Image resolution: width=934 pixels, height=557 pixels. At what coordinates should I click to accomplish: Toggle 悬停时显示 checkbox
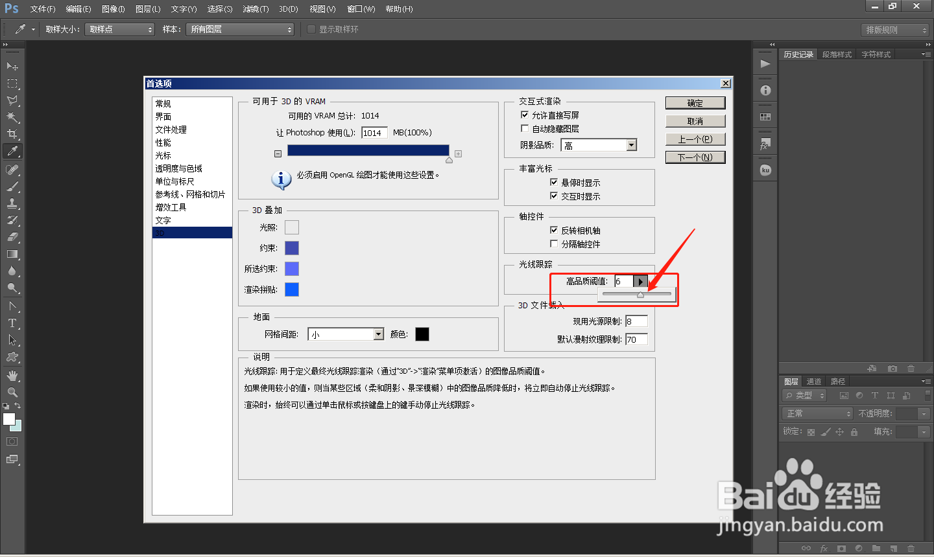coord(554,182)
